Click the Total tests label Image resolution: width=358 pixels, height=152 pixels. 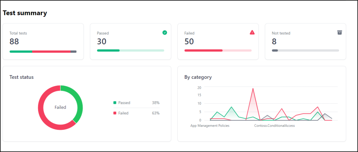click(x=18, y=33)
